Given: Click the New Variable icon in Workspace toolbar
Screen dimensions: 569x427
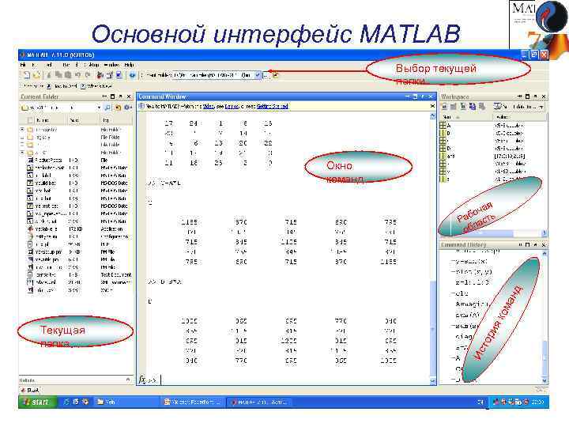Looking at the screenshot, I should tap(444, 107).
